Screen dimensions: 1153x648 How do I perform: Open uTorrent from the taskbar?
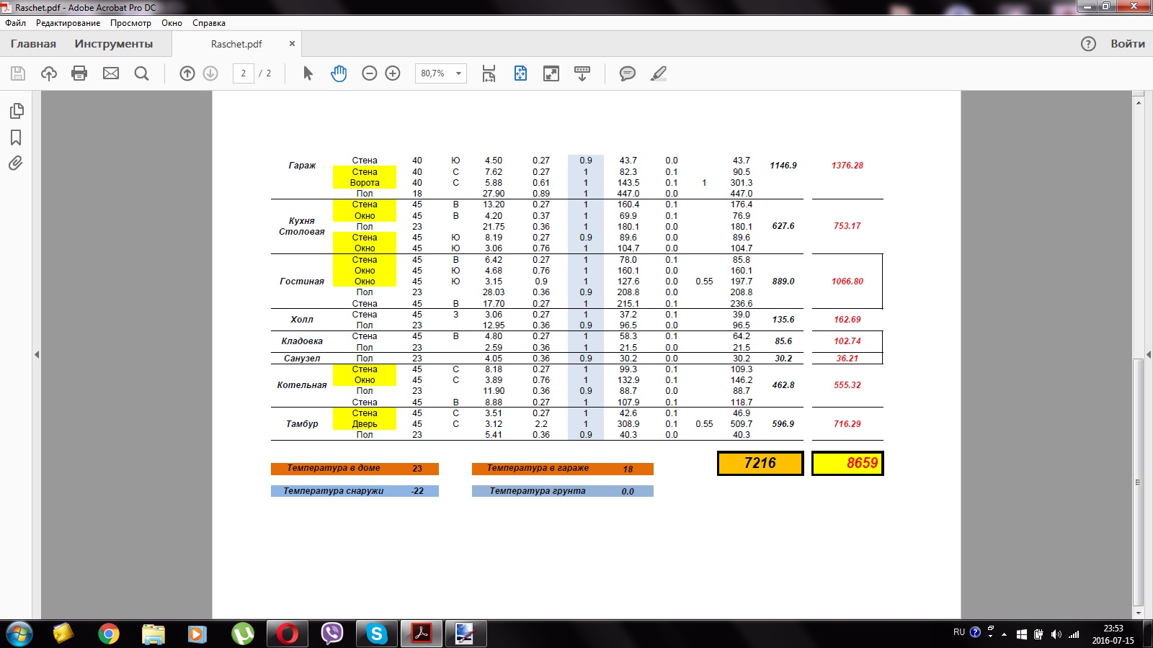243,634
